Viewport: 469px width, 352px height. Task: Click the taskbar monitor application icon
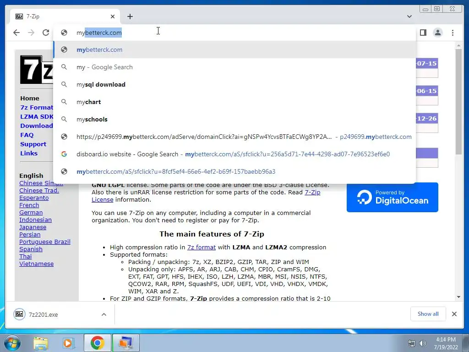(125, 343)
